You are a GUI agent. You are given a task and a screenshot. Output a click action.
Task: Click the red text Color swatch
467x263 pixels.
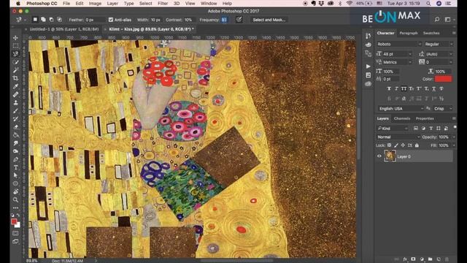(x=444, y=79)
